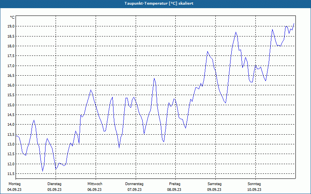This screenshot has height=194, width=311.
Task: Click the Montag day label
Action: [x=14, y=184]
